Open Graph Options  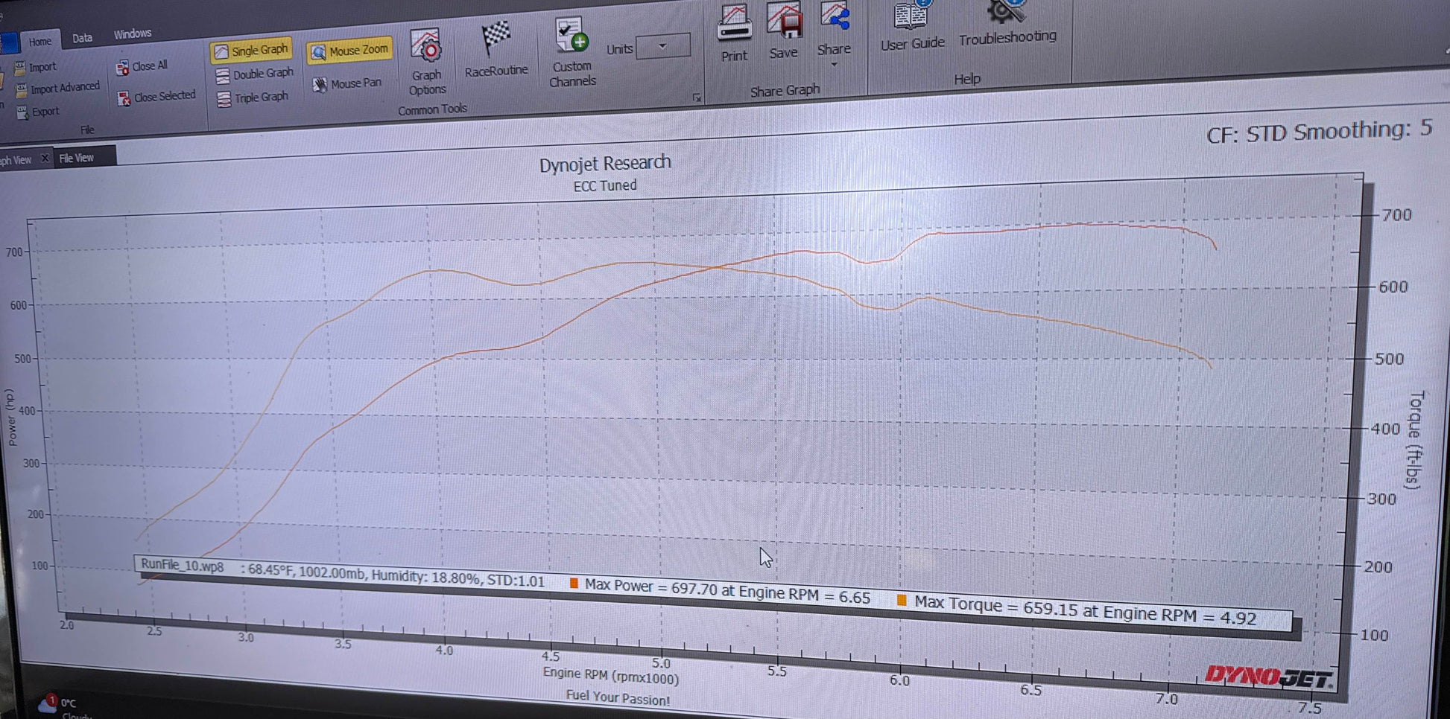tap(427, 63)
